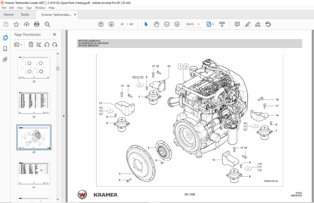This screenshot has height=203, width=314.
Task: Open the thumbnails options dropdown
Action: [x=18, y=45]
